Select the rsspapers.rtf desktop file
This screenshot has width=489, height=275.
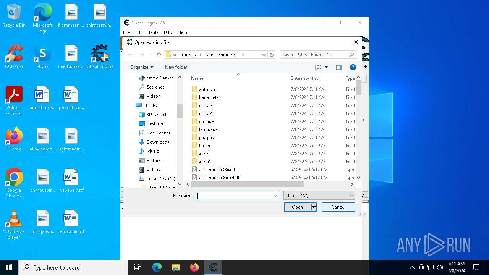71,181
